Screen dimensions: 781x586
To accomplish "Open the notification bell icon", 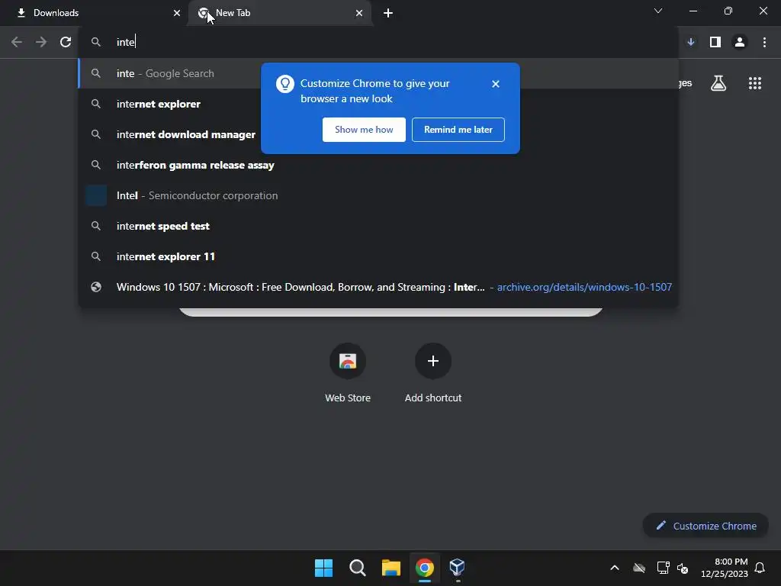I will click(760, 568).
